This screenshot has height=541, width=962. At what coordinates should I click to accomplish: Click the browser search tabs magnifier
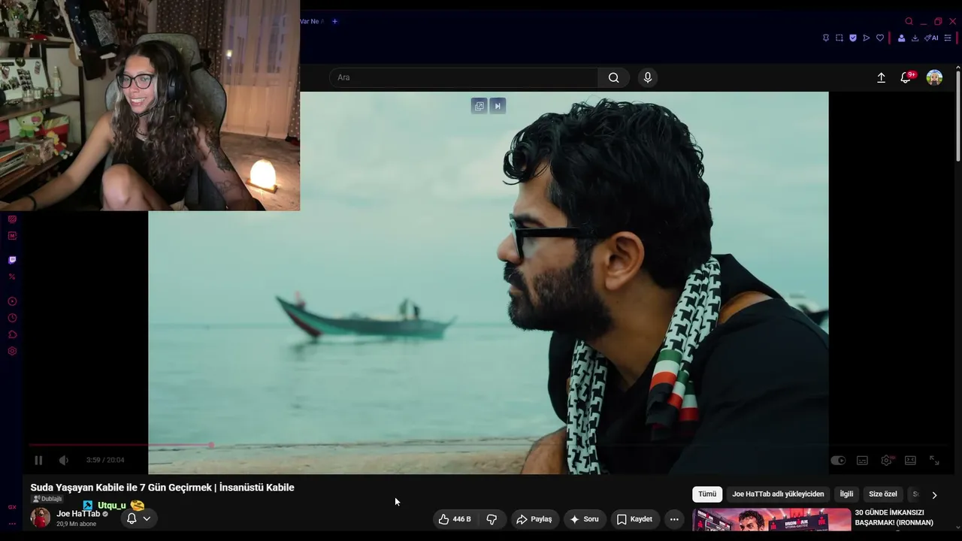pos(909,21)
